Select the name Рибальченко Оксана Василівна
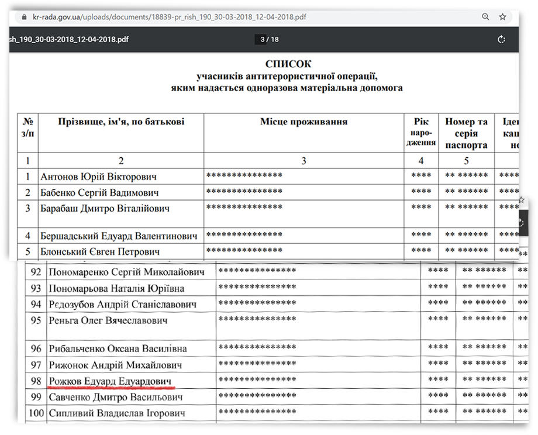538x435 pixels. pos(118,349)
